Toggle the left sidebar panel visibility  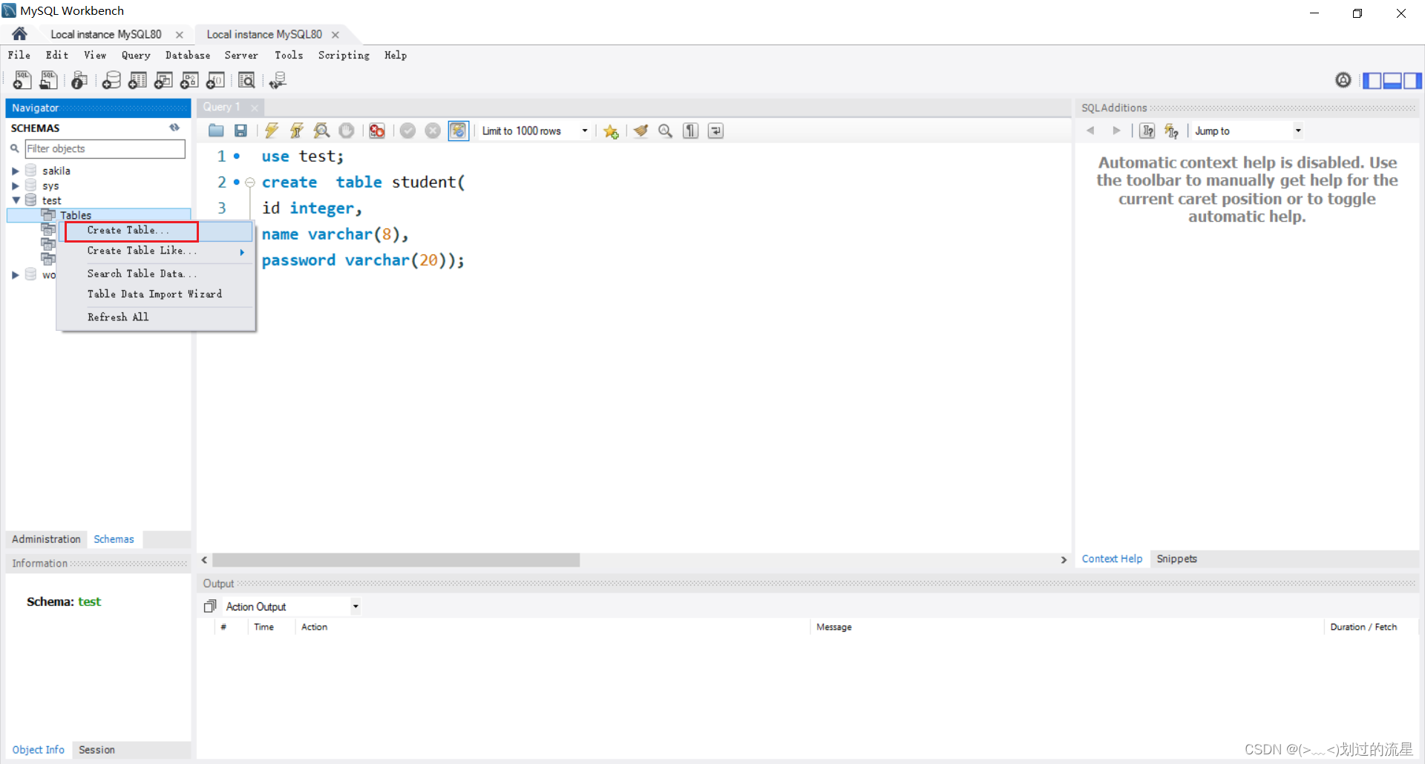1372,80
